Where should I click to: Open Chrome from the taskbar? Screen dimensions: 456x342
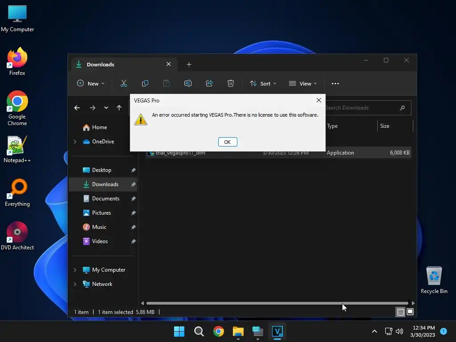coord(218,331)
